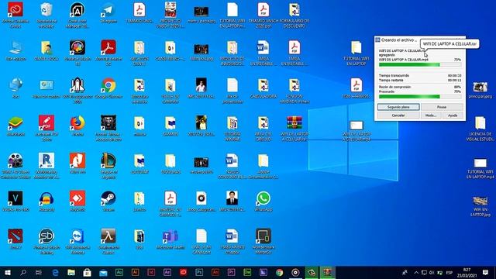This screenshot has width=496, height=279.
Task: Open Task View on taskbar
Action: 39,272
